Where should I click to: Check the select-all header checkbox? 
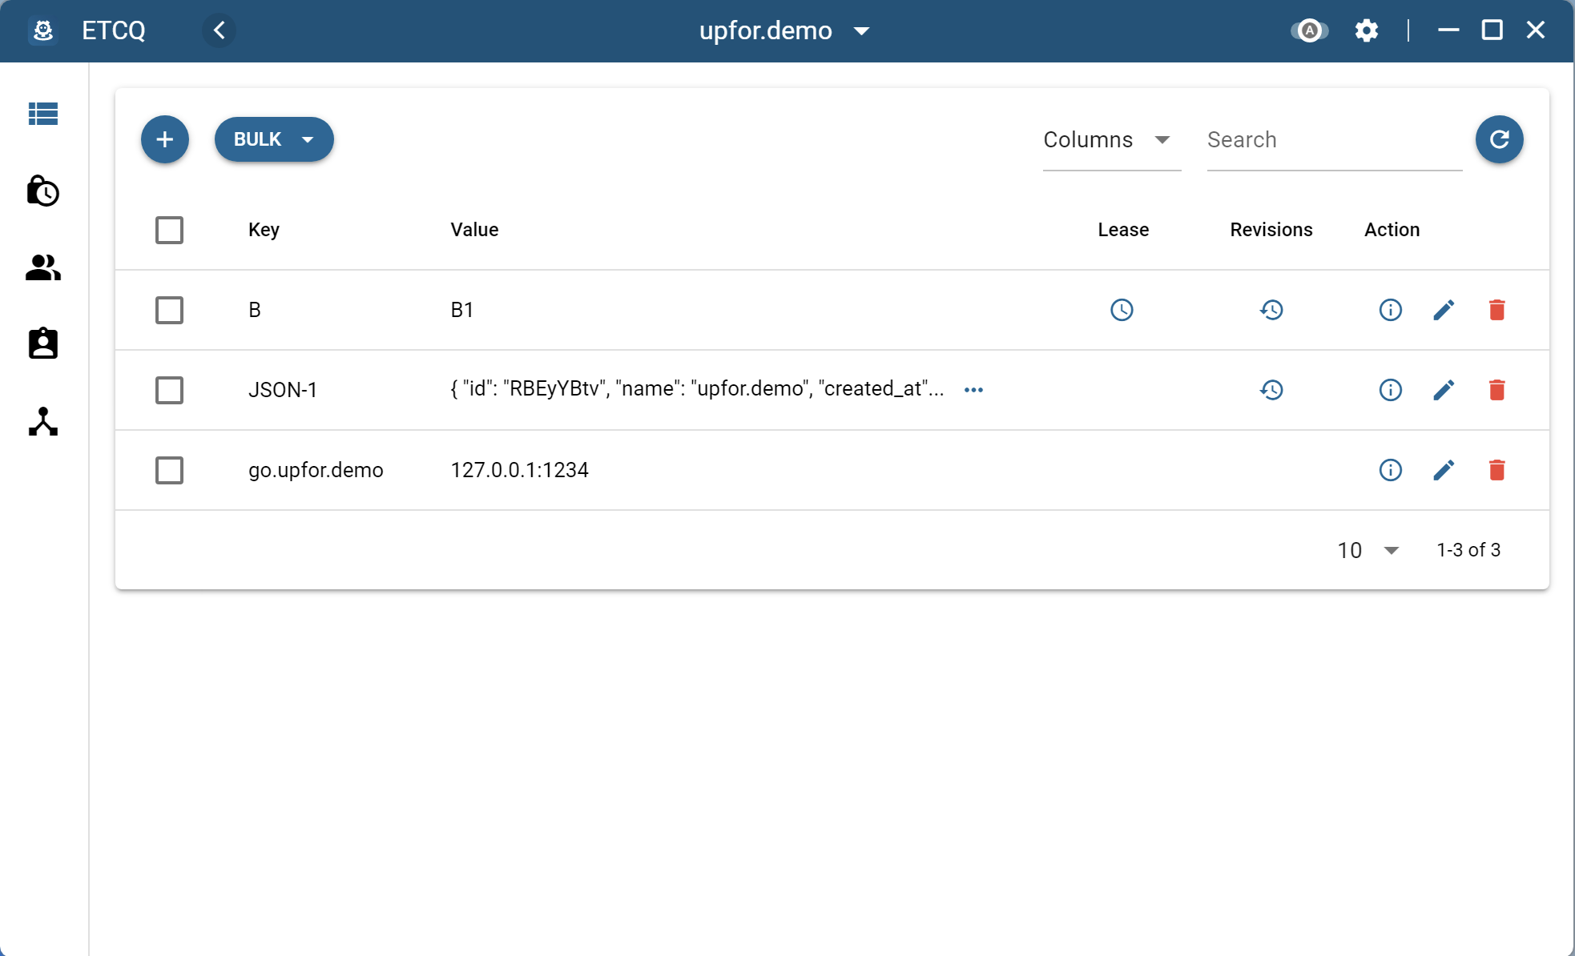[169, 230]
